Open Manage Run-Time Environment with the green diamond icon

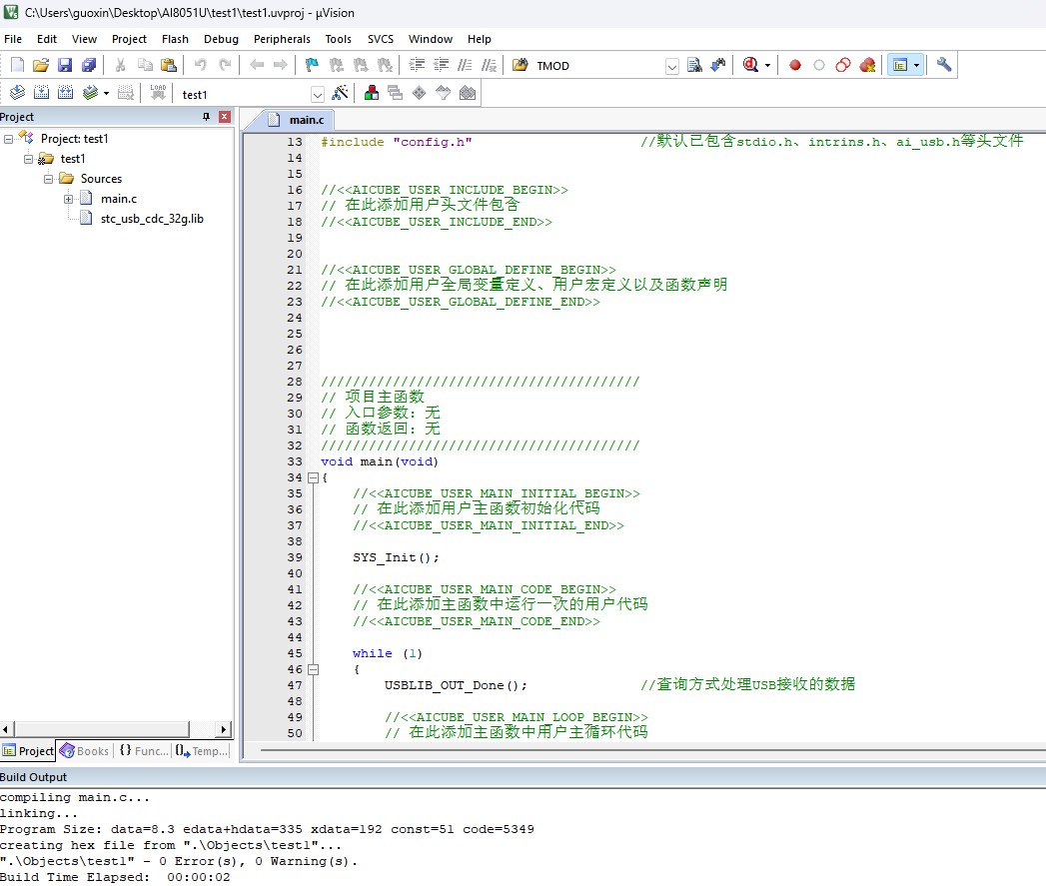(419, 93)
